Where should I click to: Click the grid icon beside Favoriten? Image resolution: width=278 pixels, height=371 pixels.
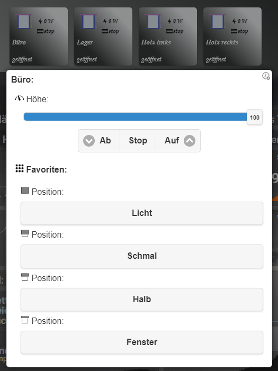pyautogui.click(x=20, y=169)
